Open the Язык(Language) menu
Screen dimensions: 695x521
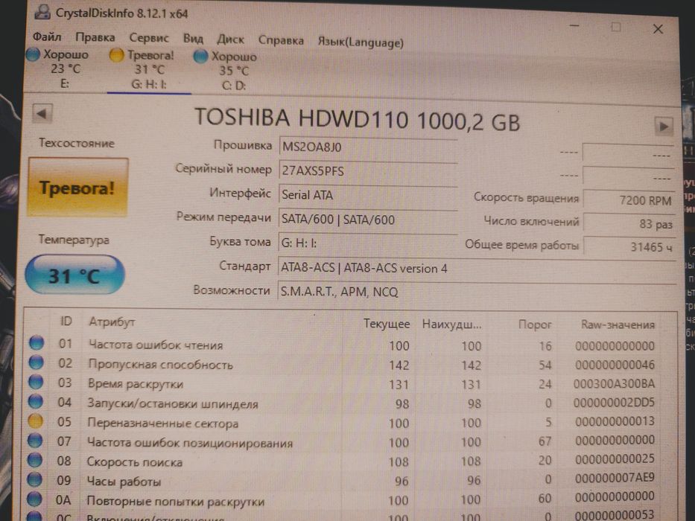point(361,42)
